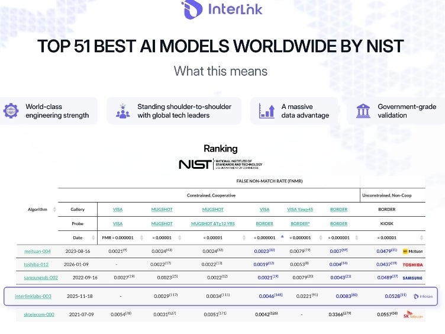Click the 0.007 value in meituan row
Viewport: 445px width, 334px height.
click(338, 251)
